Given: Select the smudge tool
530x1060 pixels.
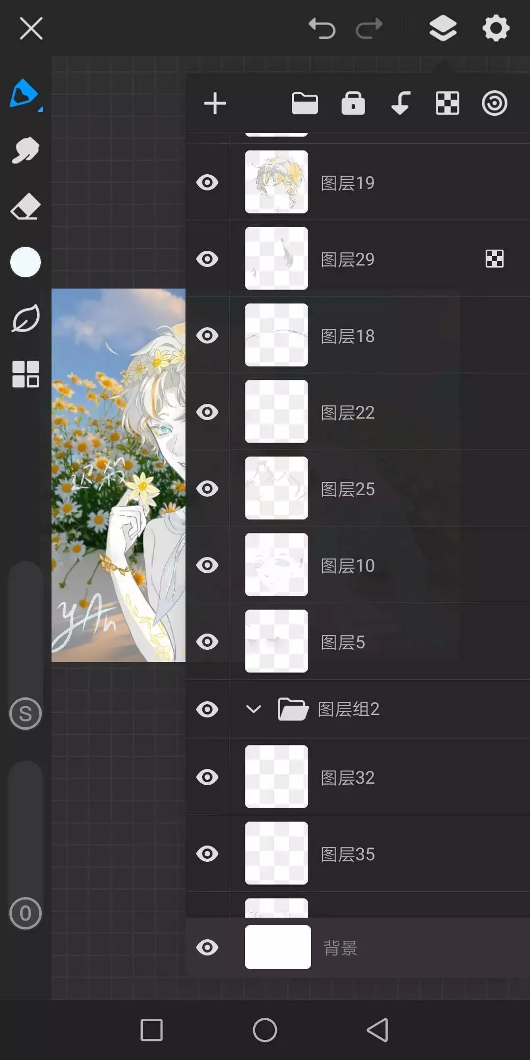Looking at the screenshot, I should point(25,150).
